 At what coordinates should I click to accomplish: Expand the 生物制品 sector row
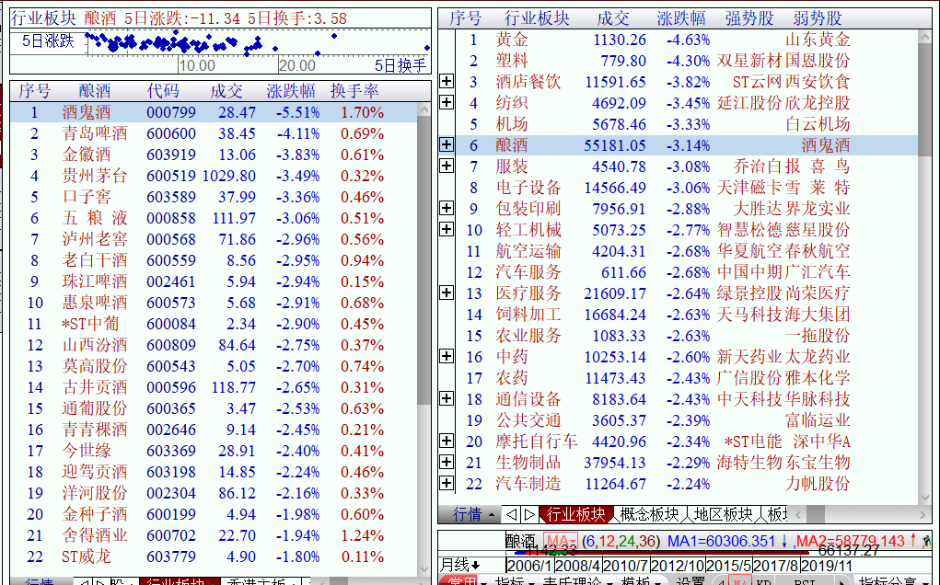[447, 463]
